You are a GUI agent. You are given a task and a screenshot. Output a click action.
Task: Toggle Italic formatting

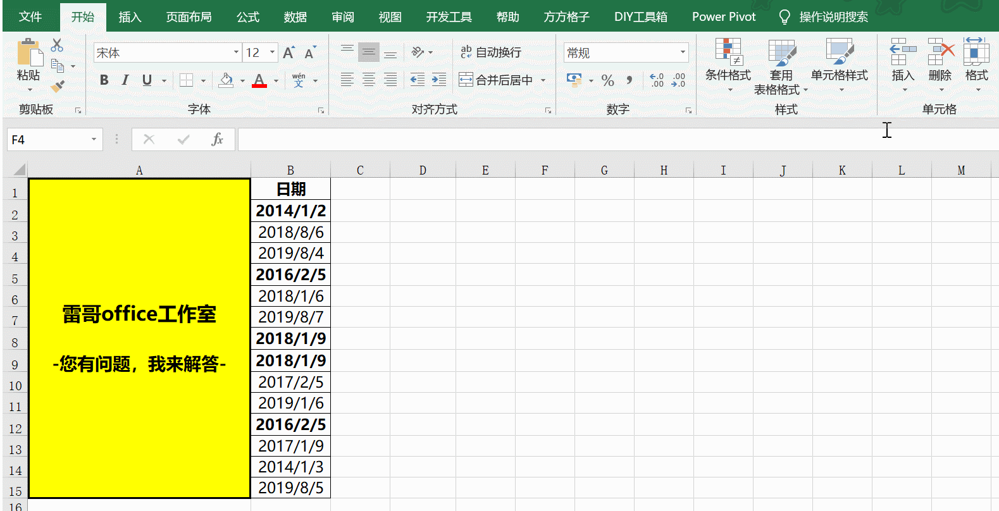point(125,80)
